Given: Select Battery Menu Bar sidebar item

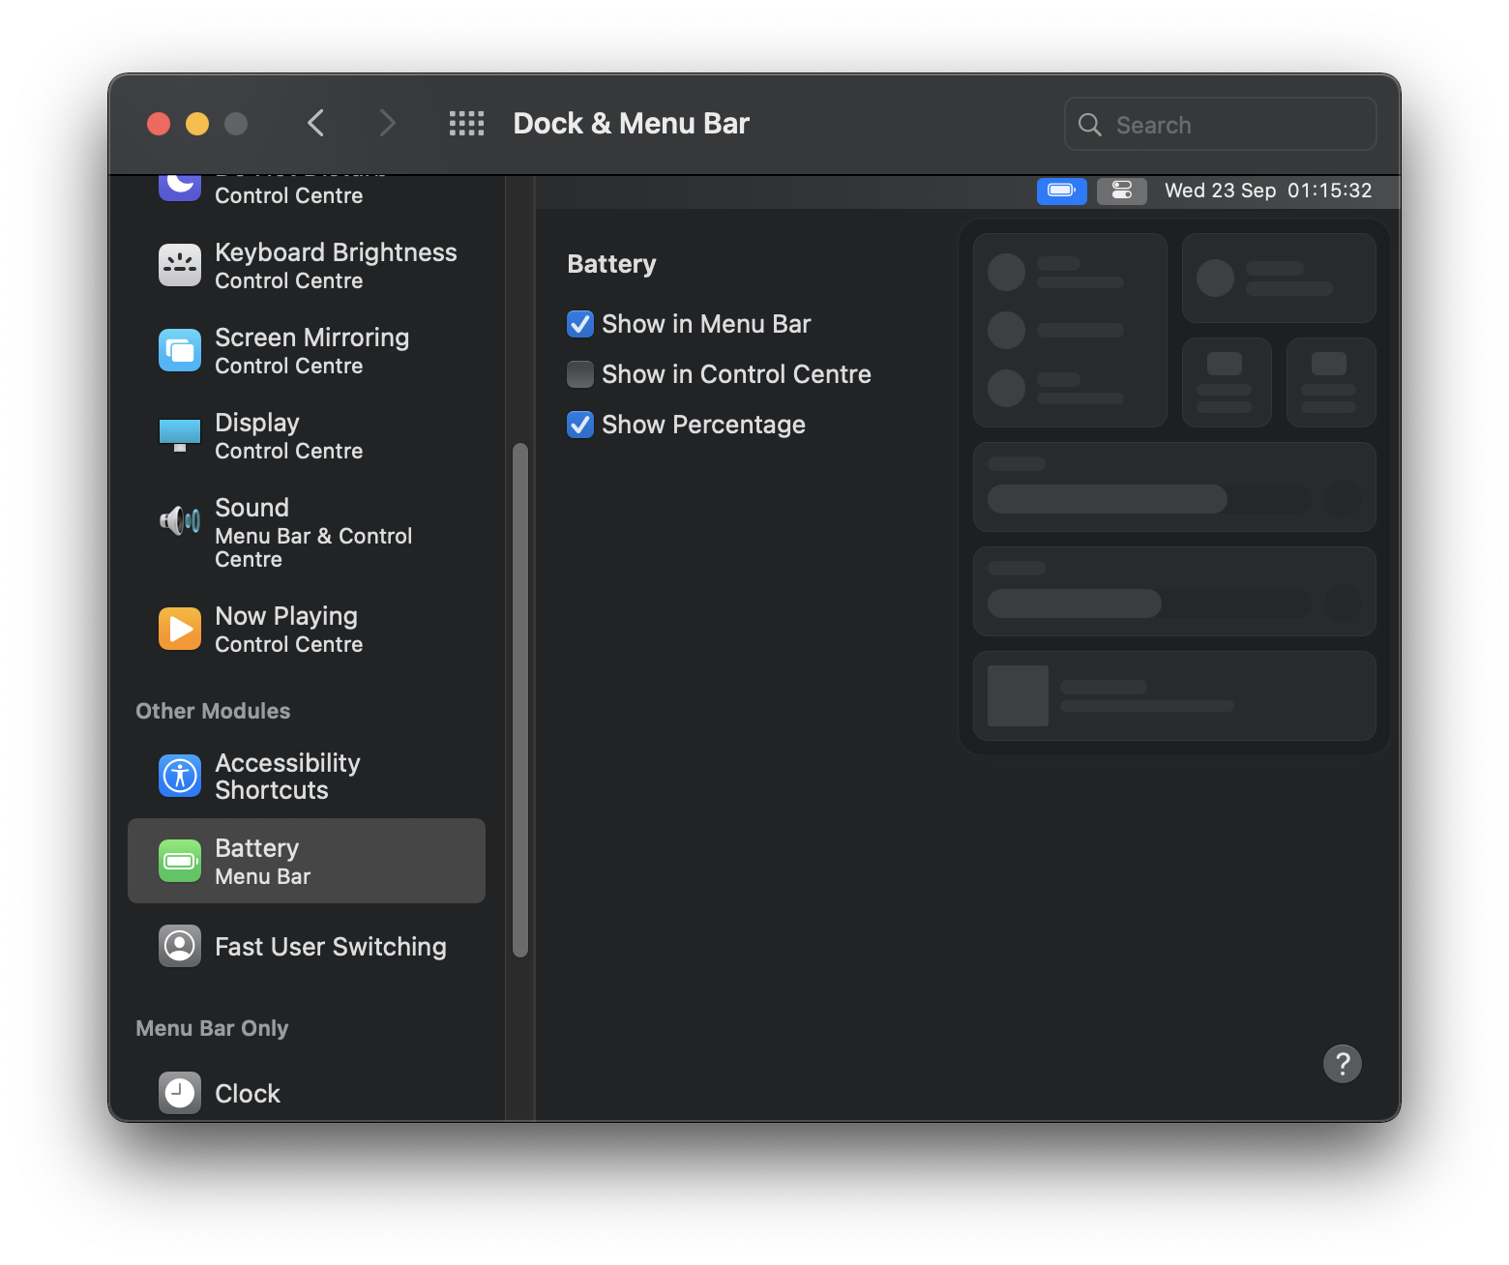Looking at the screenshot, I should click(307, 861).
